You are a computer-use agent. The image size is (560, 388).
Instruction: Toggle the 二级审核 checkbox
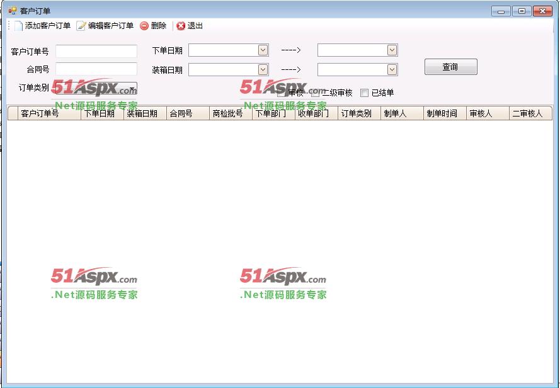[x=316, y=93]
